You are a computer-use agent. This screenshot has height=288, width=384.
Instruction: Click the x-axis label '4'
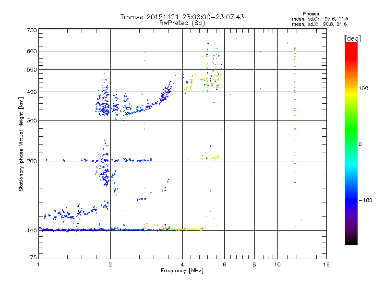coord(182,265)
